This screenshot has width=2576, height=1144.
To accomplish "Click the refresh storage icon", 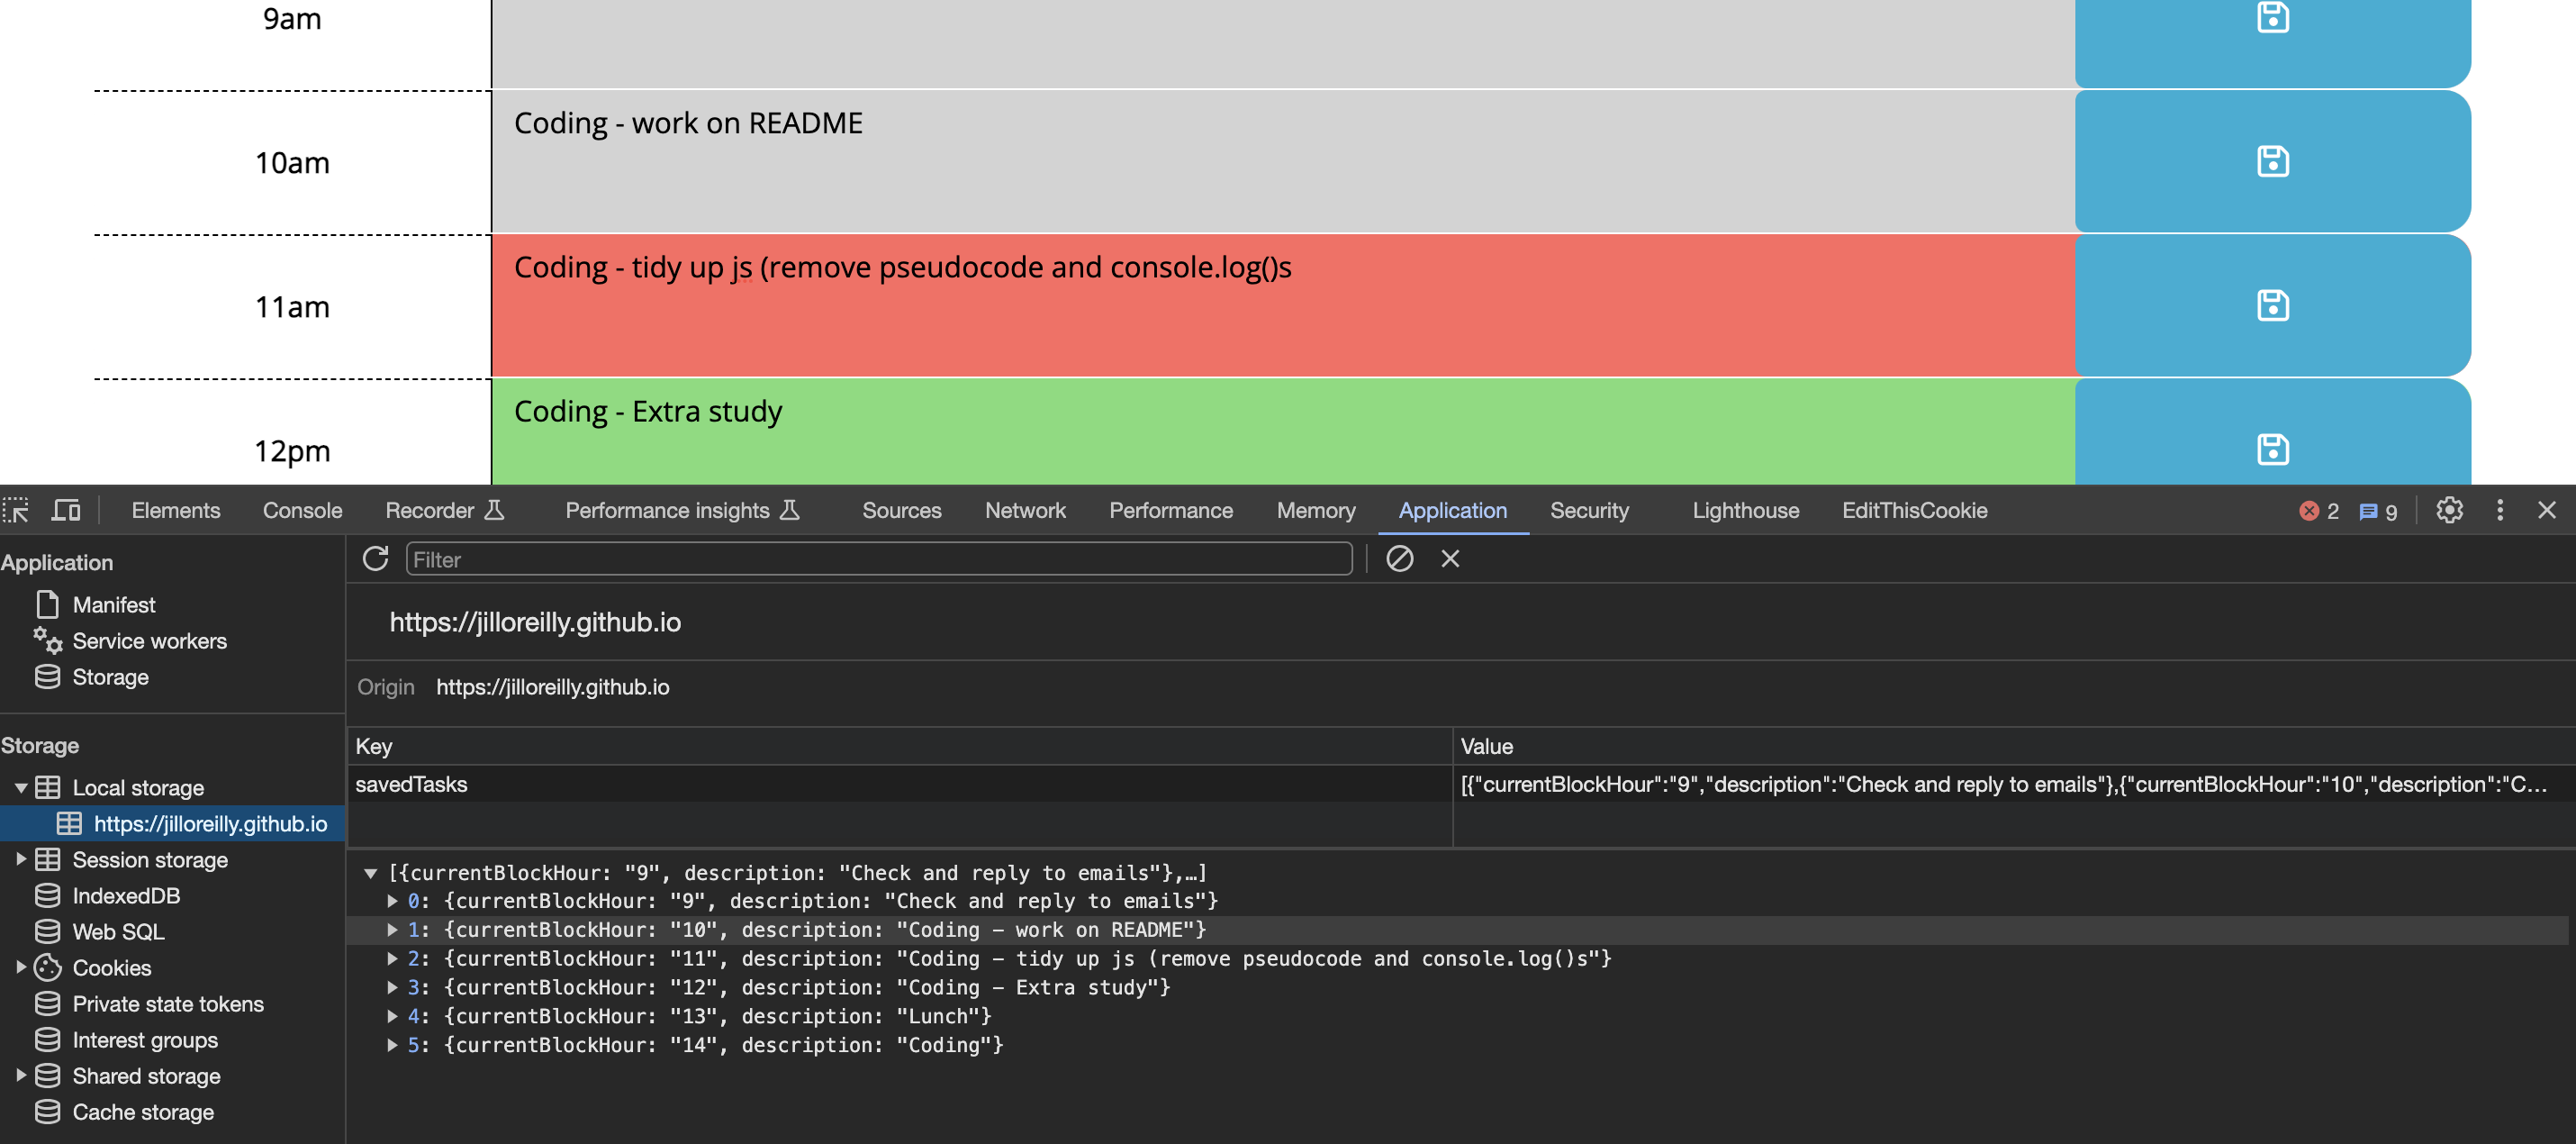I will (375, 558).
